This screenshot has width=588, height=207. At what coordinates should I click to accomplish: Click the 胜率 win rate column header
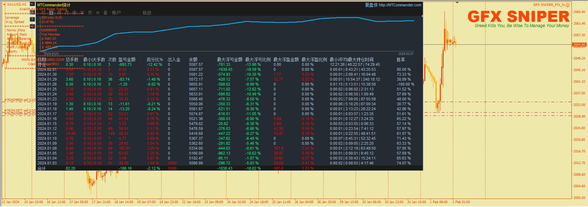pyautogui.click(x=401, y=59)
